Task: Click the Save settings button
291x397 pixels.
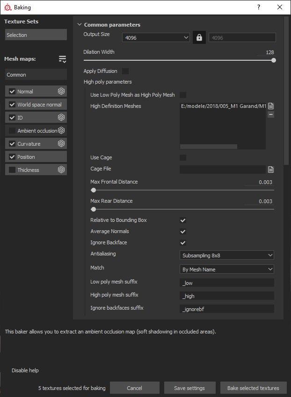Action: [189, 388]
